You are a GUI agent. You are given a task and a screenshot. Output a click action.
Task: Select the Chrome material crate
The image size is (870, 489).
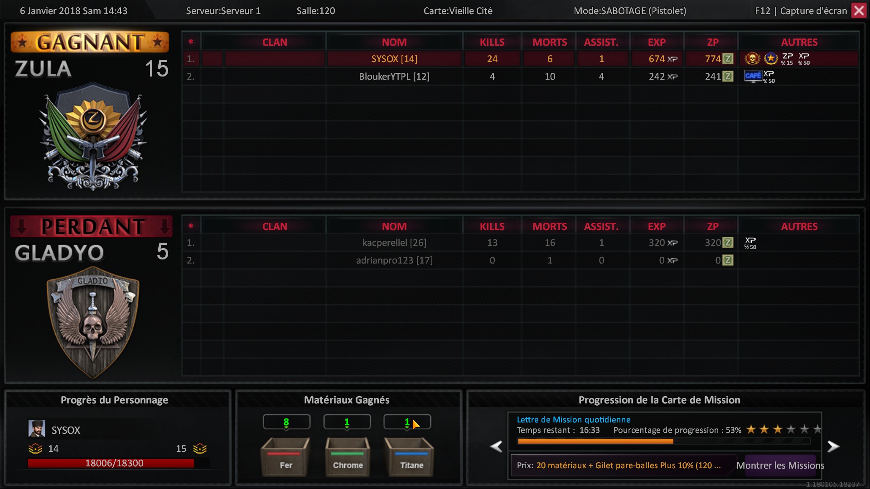348,456
